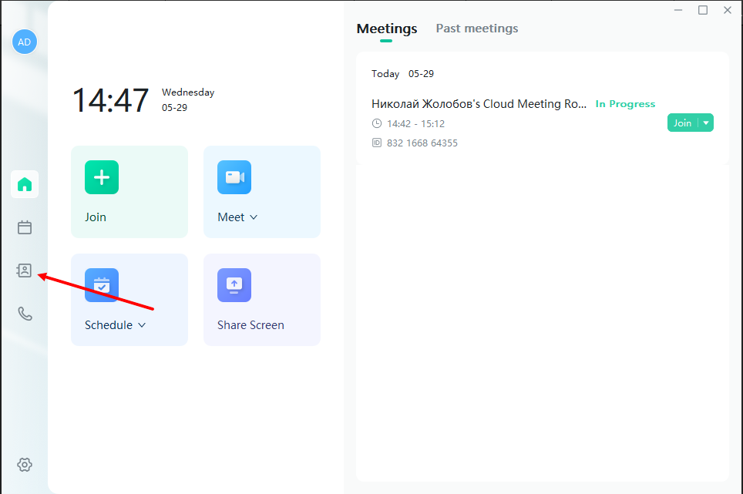Close the meeting app window
This screenshot has height=494, width=743.
click(x=728, y=10)
